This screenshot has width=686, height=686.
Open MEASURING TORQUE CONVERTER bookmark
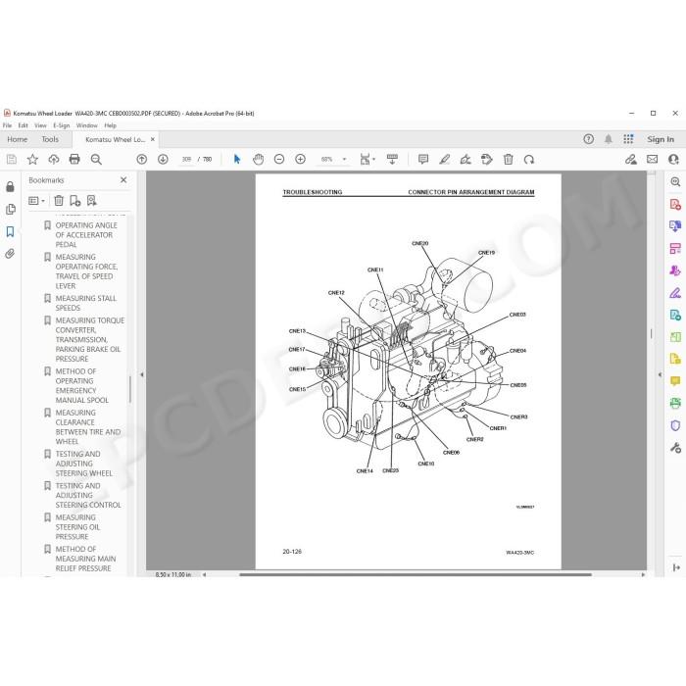pyautogui.click(x=89, y=339)
